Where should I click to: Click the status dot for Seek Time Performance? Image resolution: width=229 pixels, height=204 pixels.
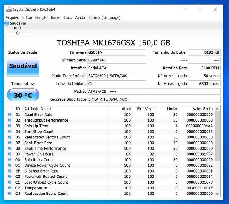pyautogui.click(x=10, y=148)
